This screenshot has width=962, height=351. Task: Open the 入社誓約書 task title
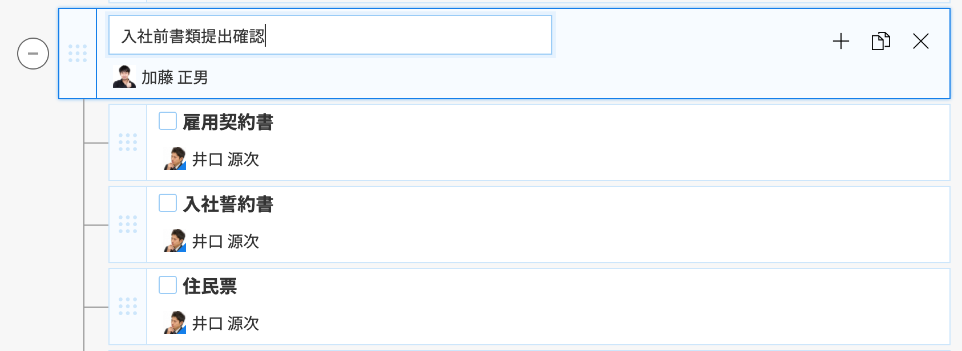click(x=228, y=204)
